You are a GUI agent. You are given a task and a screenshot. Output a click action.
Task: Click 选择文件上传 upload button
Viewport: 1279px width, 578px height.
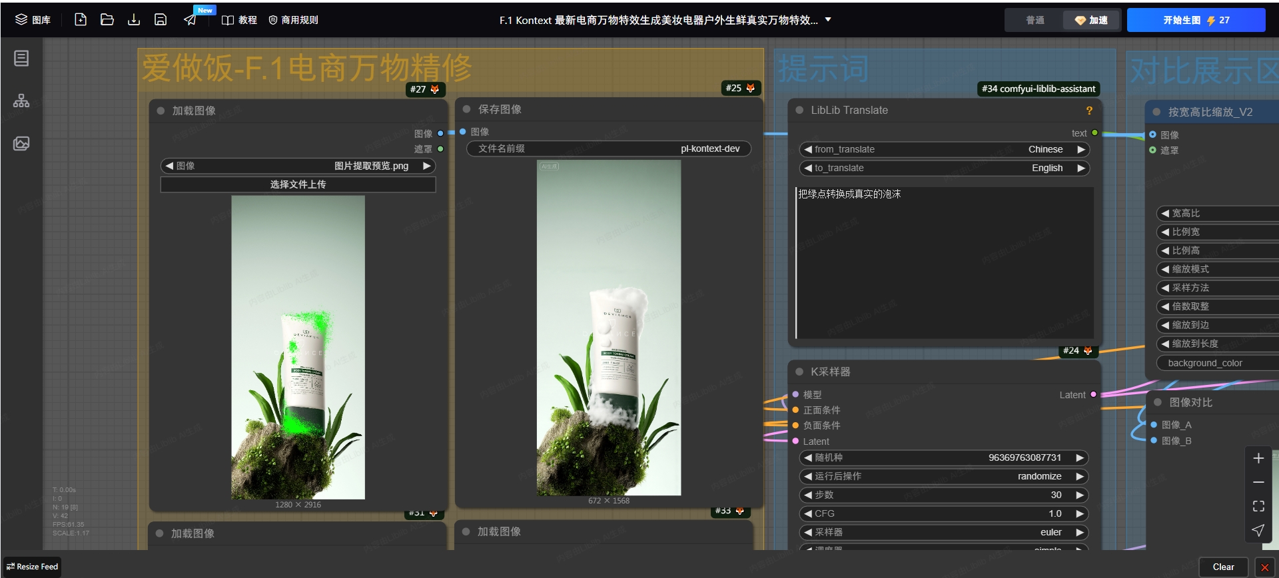point(298,184)
